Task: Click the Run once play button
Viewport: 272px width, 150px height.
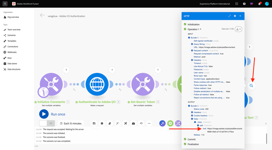Action: click(x=44, y=114)
